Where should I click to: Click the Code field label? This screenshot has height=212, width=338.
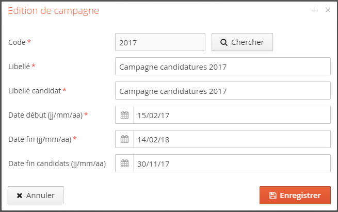click(x=17, y=42)
